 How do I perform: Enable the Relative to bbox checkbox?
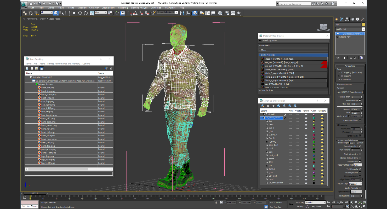pos(360,120)
